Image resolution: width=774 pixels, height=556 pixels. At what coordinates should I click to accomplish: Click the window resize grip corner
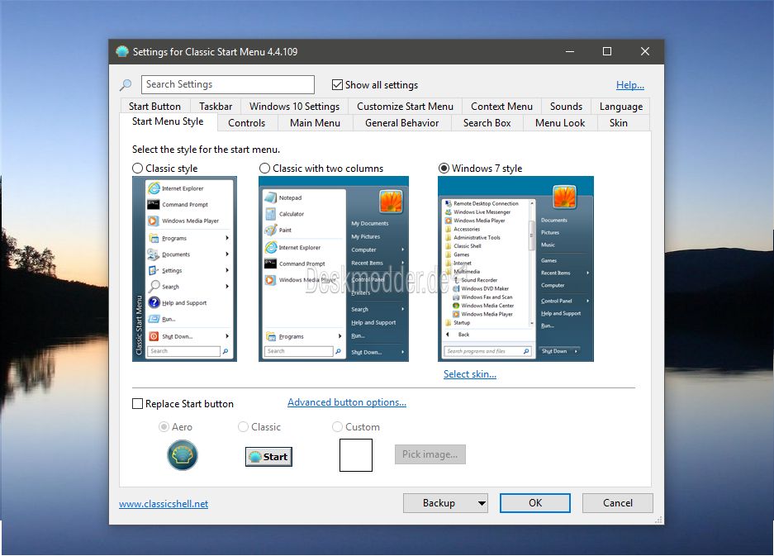tap(658, 520)
